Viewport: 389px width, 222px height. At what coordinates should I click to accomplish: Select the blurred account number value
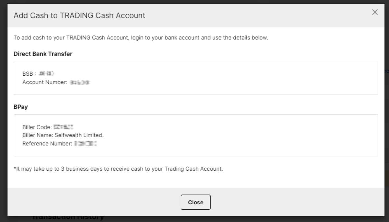tap(80, 82)
